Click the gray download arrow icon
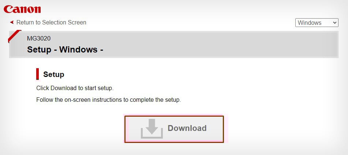 pyautogui.click(x=152, y=129)
